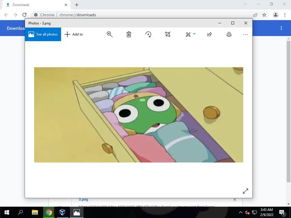
Task: Open the Add to menu
Action: coord(74,34)
